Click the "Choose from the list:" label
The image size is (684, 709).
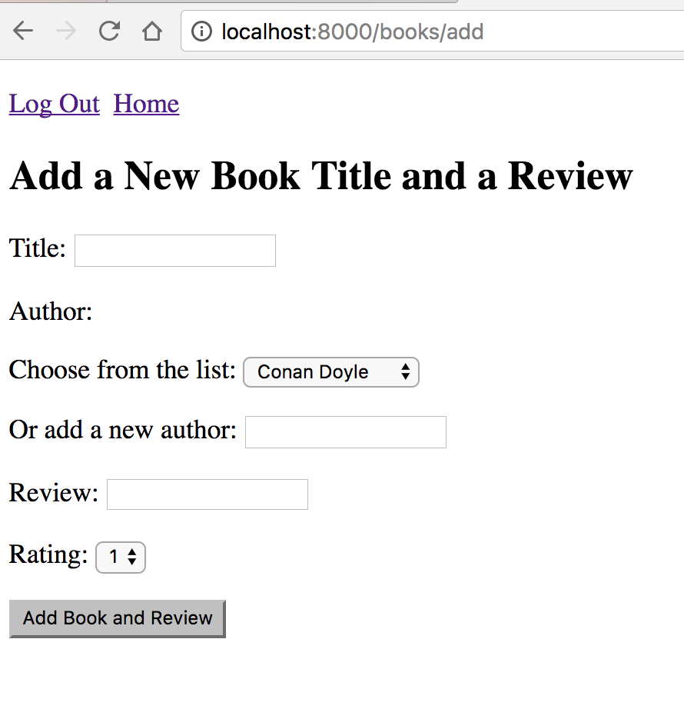pyautogui.click(x=122, y=371)
